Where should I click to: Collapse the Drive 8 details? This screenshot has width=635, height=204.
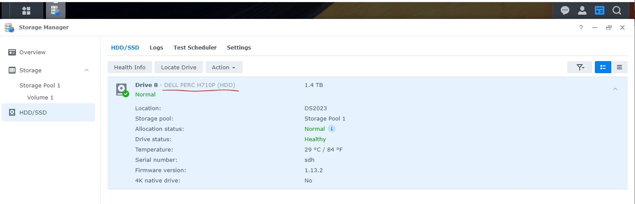(x=616, y=89)
